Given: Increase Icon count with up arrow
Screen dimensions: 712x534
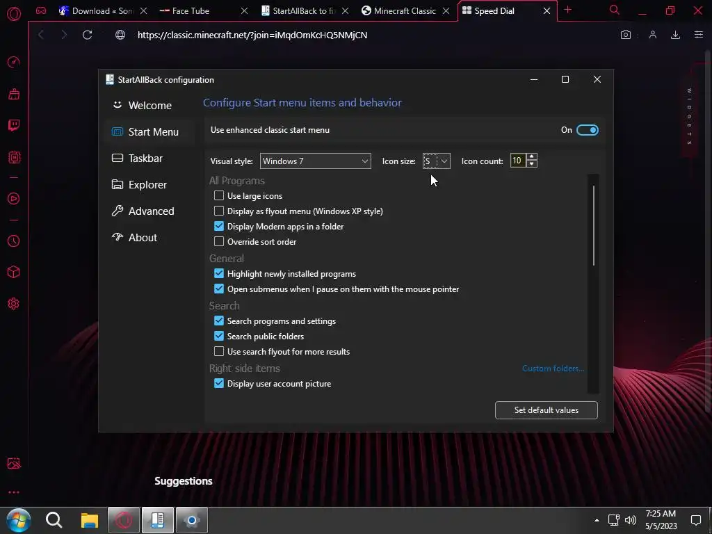Looking at the screenshot, I should pos(532,157).
